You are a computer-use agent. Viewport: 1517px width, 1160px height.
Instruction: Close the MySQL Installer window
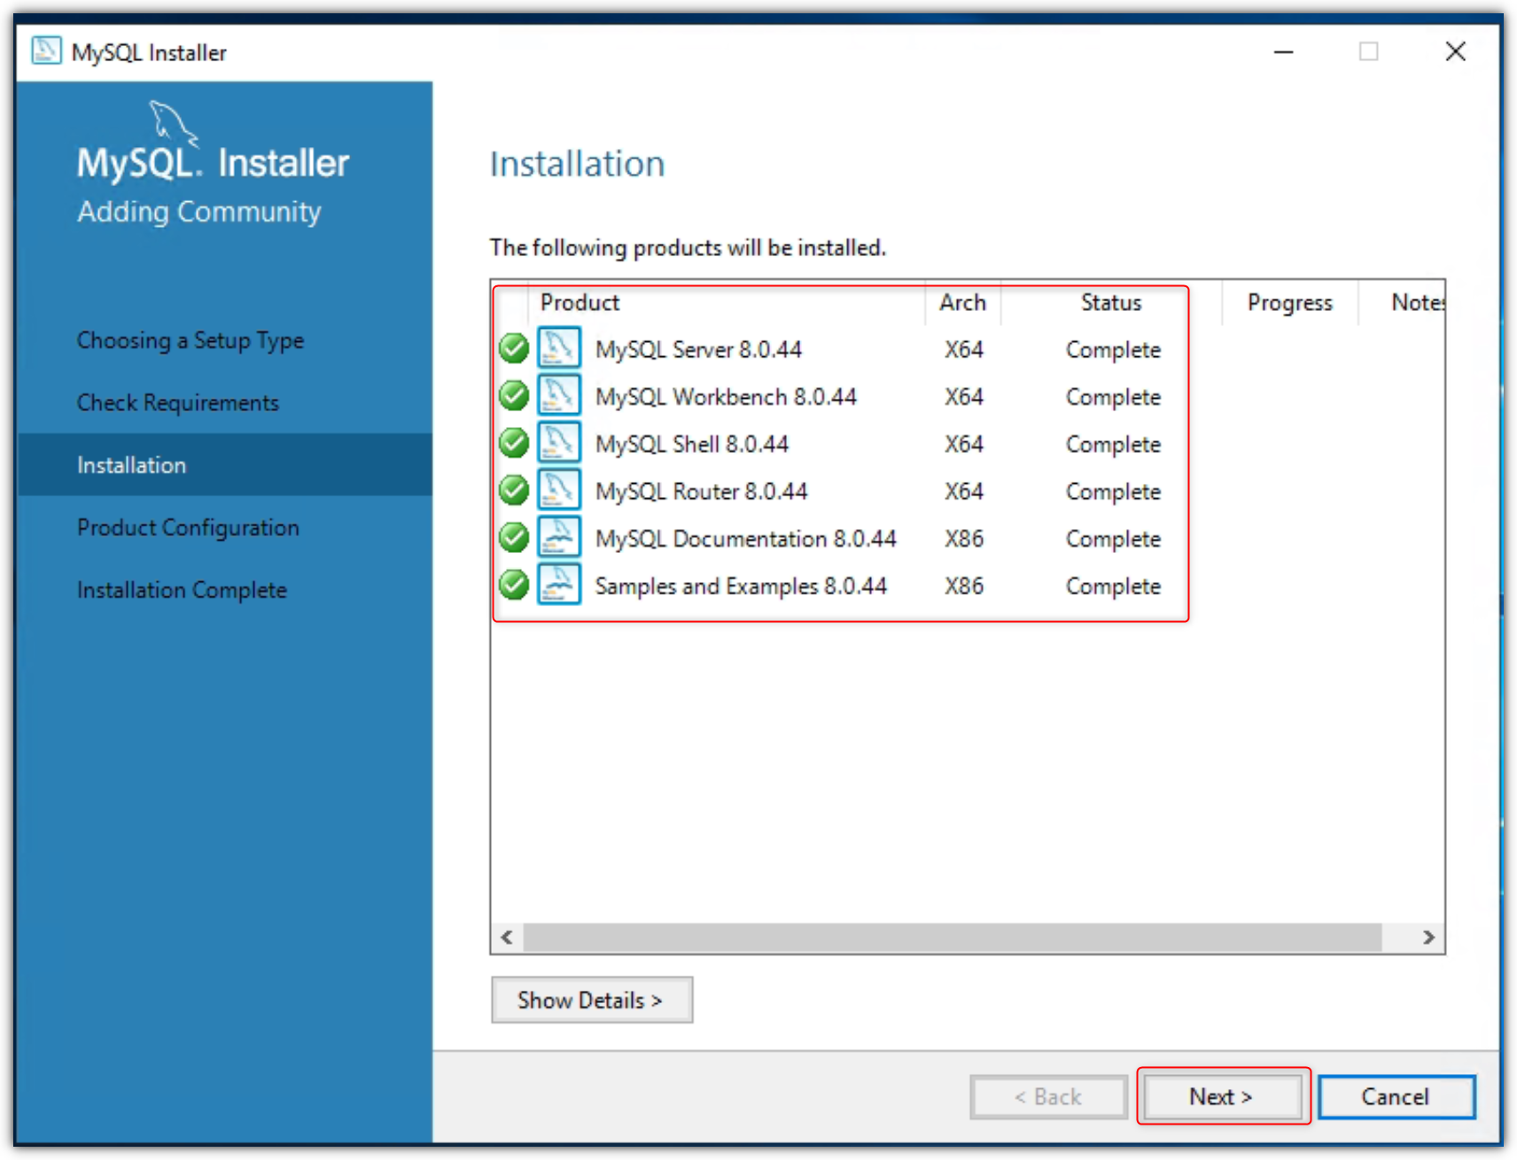click(1455, 52)
